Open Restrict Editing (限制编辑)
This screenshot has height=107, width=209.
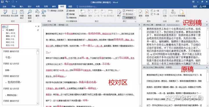click(x=181, y=13)
